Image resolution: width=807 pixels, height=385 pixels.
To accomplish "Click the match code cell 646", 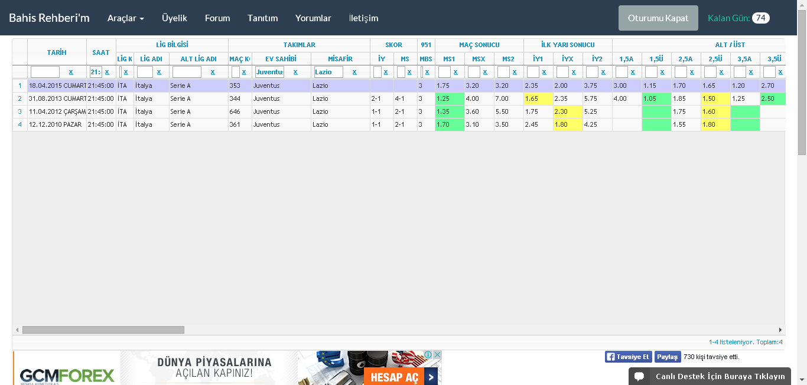I will [x=240, y=111].
